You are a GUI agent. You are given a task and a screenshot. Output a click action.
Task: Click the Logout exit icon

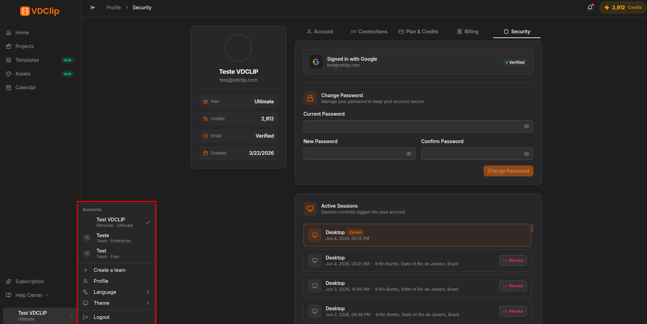[85, 317]
